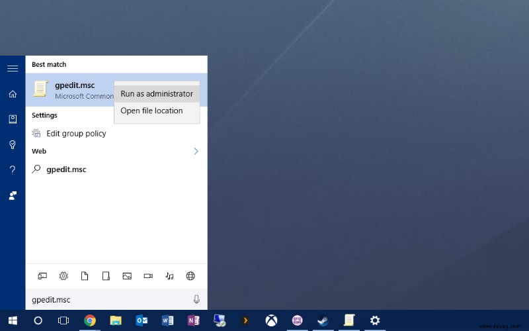Launch Google Chrome from the taskbar
The image size is (529, 331).
[x=90, y=320]
